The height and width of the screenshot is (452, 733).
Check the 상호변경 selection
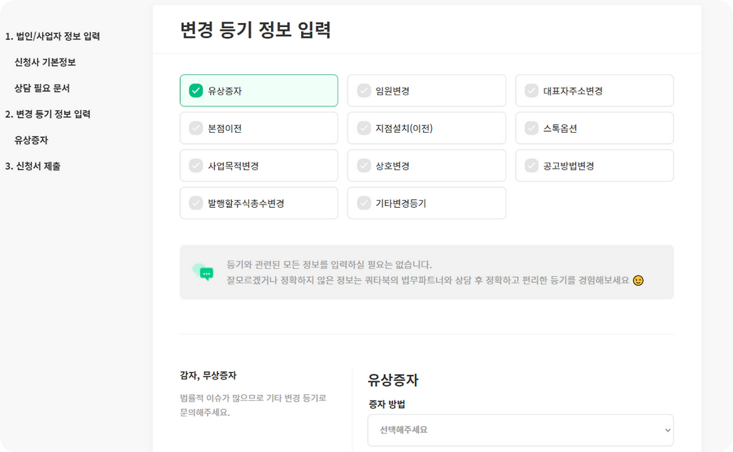[x=426, y=165]
